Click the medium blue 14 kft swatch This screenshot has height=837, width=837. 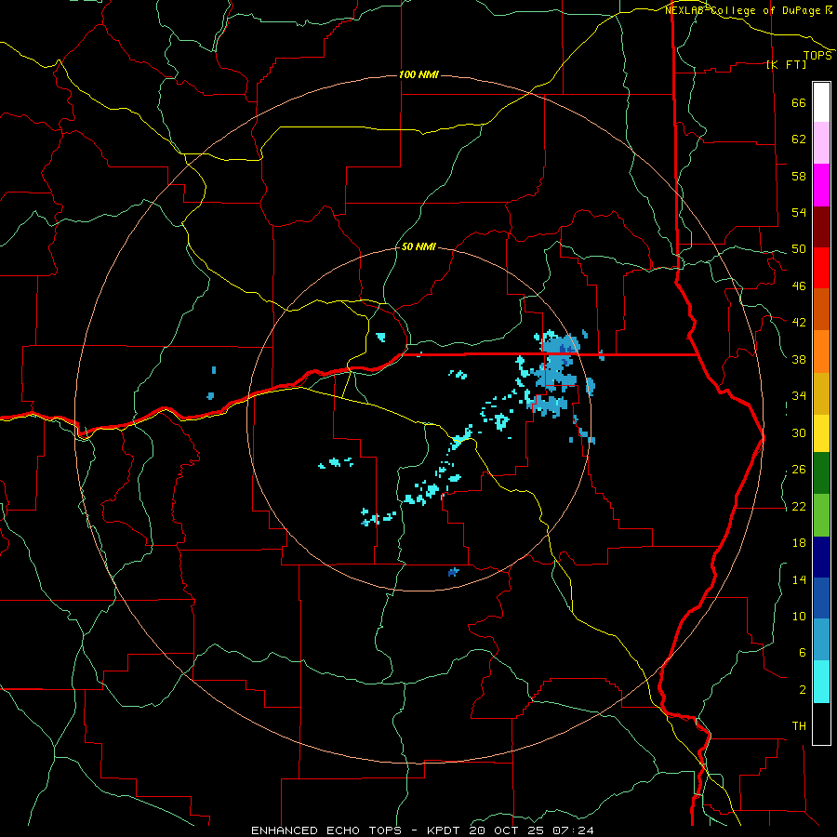coord(821,598)
